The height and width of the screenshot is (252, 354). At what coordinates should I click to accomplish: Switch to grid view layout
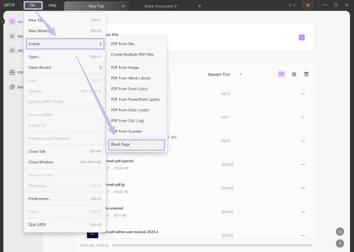(294, 74)
